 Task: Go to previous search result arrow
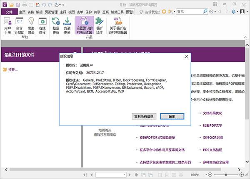pos(220,12)
